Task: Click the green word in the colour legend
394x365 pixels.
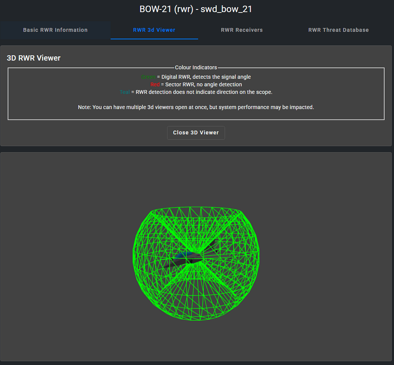Action: tap(148, 77)
